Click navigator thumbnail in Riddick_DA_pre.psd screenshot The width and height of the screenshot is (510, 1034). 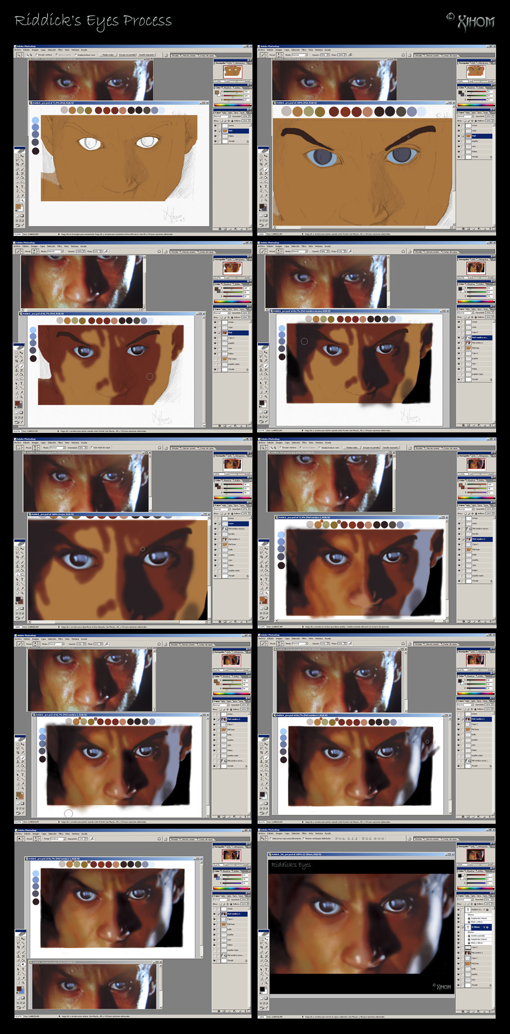point(475,856)
